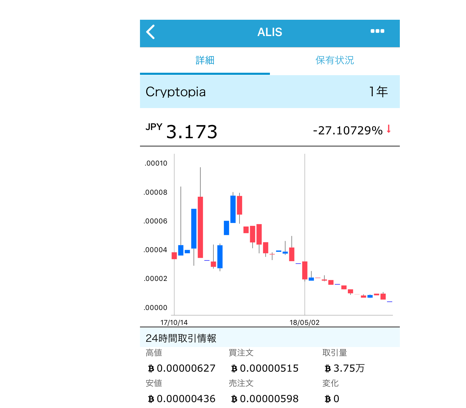466x408 pixels.
Task: Tap the 安値 value 0.00000436
Action: [x=186, y=399]
